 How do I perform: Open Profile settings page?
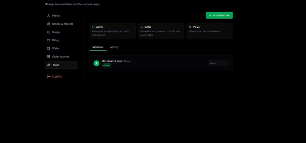click(61, 16)
